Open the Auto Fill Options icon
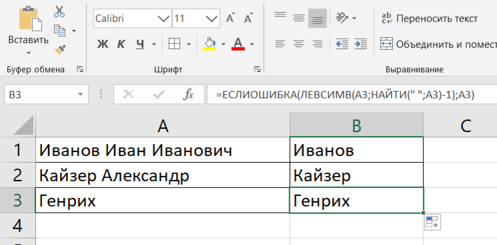This screenshot has height=245, width=497. 432,222
